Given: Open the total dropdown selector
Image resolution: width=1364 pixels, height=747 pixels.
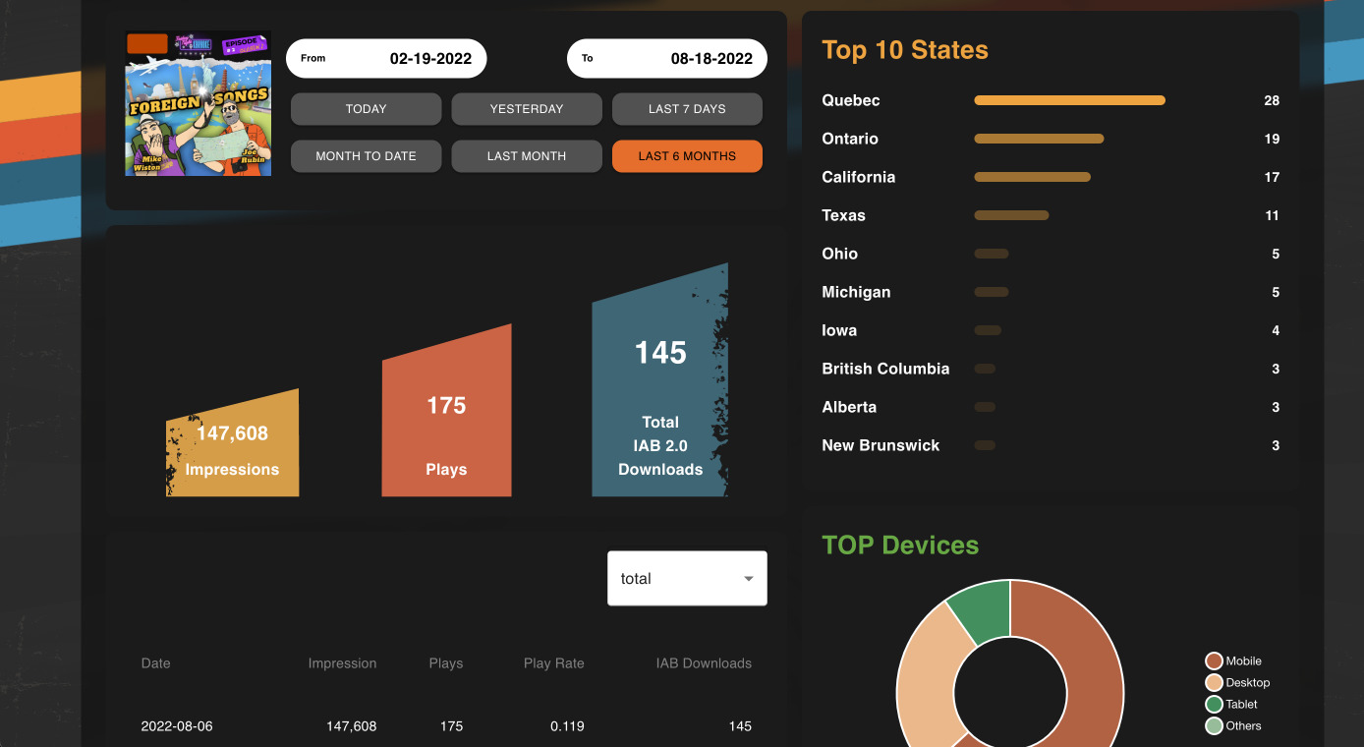Looking at the screenshot, I should click(x=687, y=578).
